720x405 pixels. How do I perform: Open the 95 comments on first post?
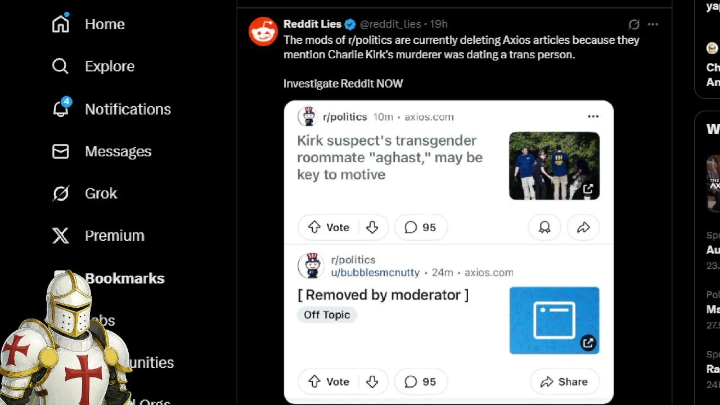(420, 227)
